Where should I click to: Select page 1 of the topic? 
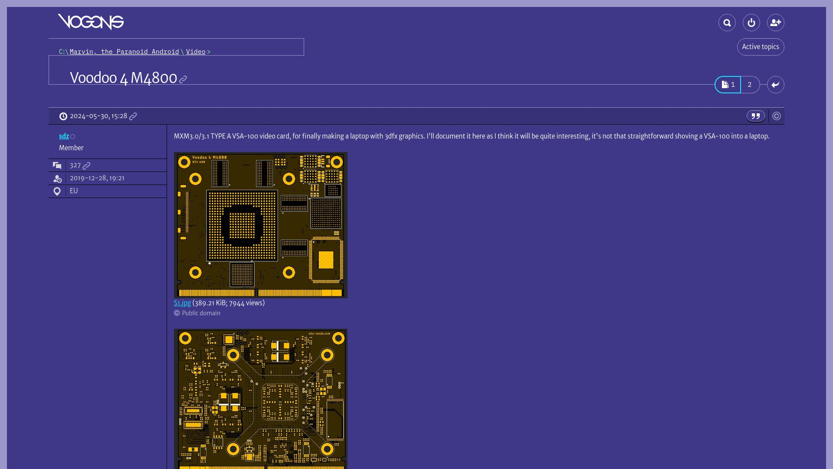tap(728, 85)
